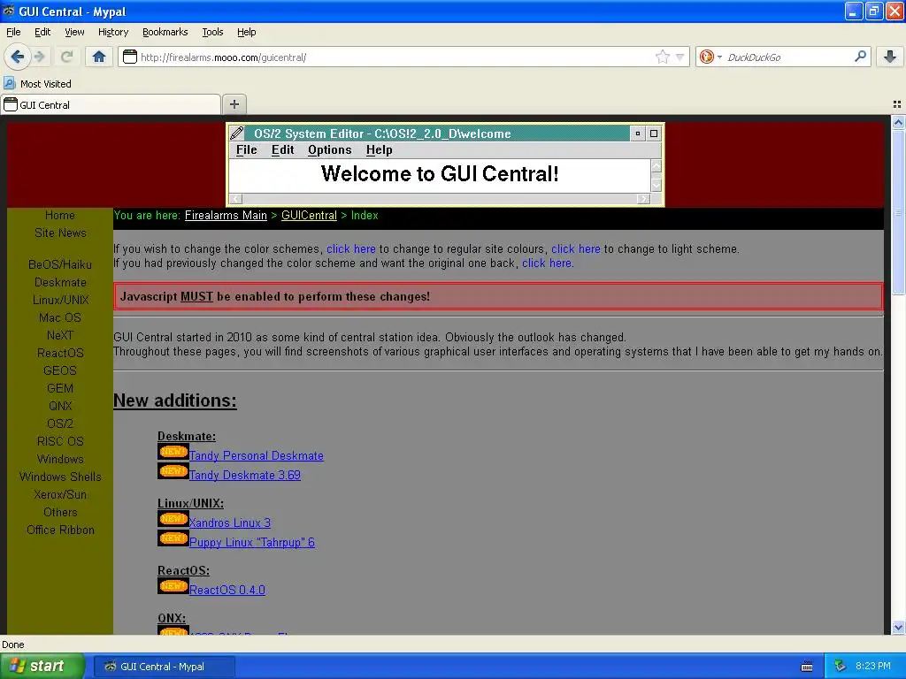Viewport: 906px width, 679px height.
Task: Open the Puppy Linux "Tahrpup" 6 link
Action: point(252,542)
